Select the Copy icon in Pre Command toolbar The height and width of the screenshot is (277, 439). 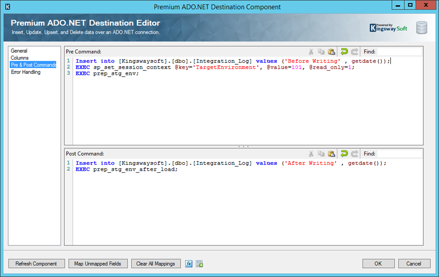coord(321,51)
